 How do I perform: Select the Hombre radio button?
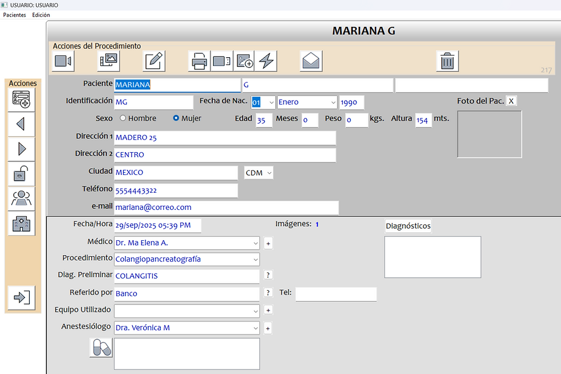tap(123, 118)
